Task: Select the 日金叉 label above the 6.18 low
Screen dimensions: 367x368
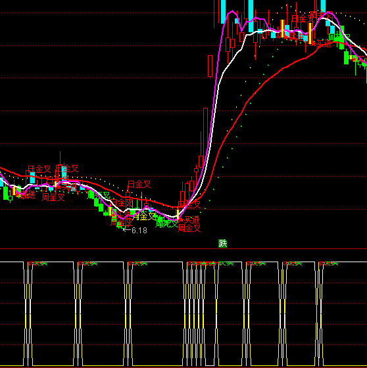Action: 139,185
